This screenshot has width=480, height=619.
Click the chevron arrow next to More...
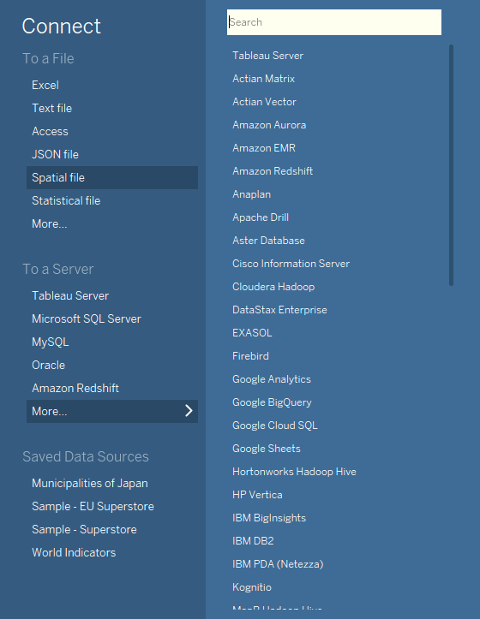(x=189, y=411)
